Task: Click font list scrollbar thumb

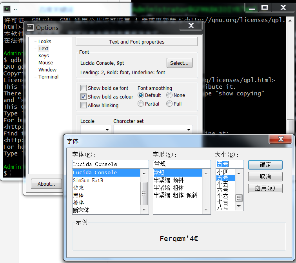Action: 144,194
